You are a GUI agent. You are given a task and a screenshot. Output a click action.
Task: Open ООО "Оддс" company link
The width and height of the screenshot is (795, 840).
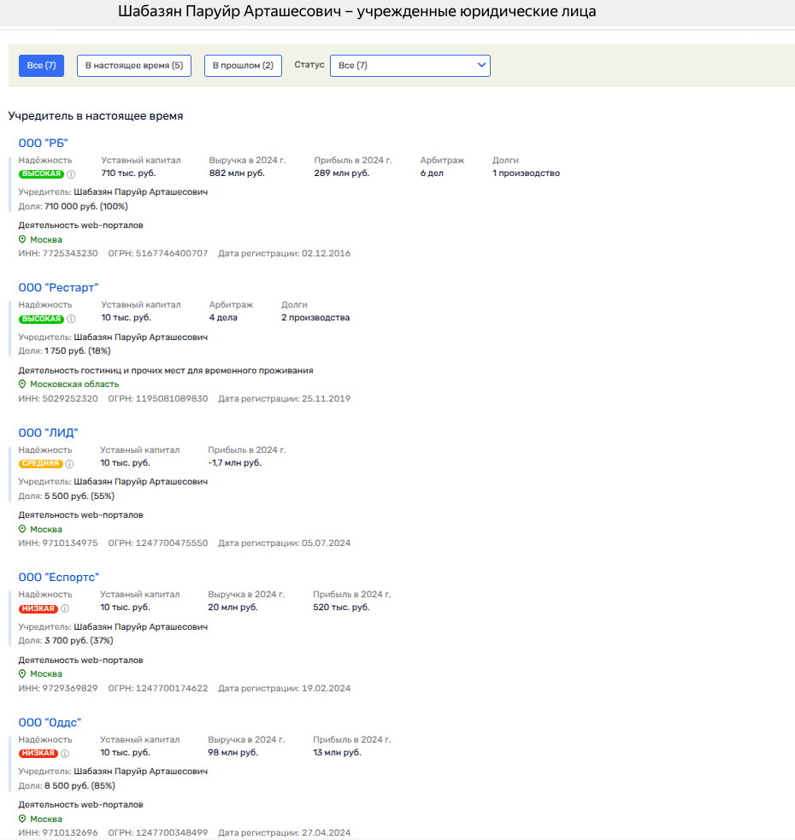(50, 723)
